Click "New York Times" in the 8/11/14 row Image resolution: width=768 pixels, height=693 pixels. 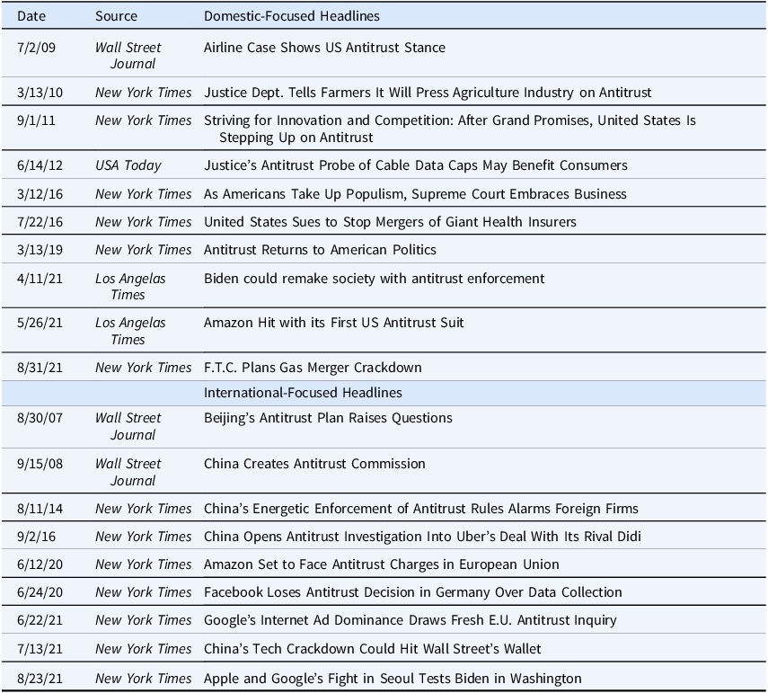point(144,509)
